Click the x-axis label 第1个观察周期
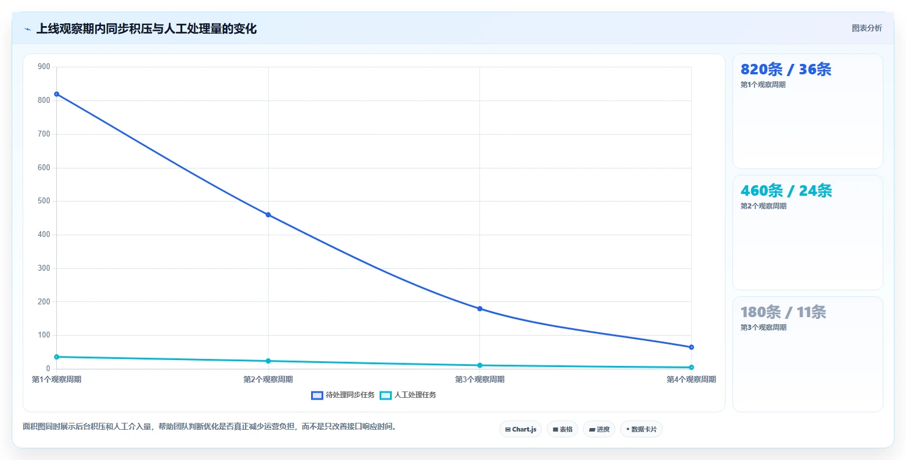This screenshot has height=460, width=906. click(x=56, y=379)
